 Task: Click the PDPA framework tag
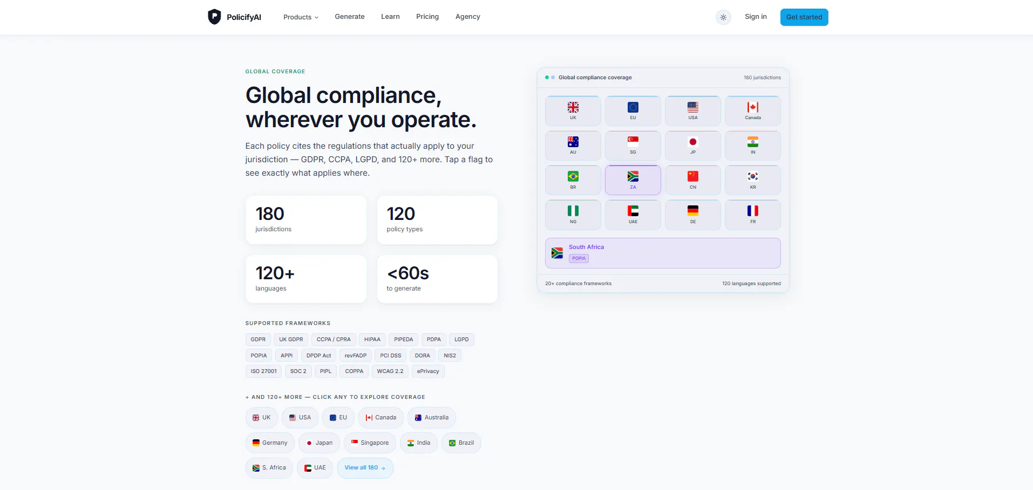coord(434,340)
